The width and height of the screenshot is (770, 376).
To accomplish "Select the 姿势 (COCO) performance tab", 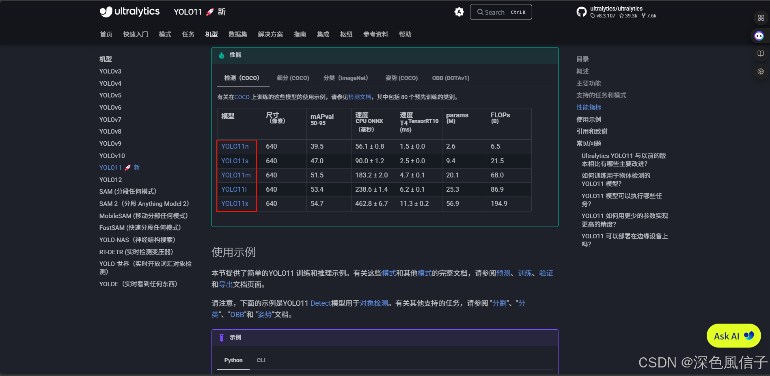I will (x=401, y=78).
